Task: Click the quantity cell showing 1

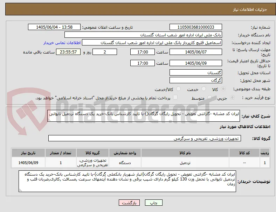Action: [61, 163]
